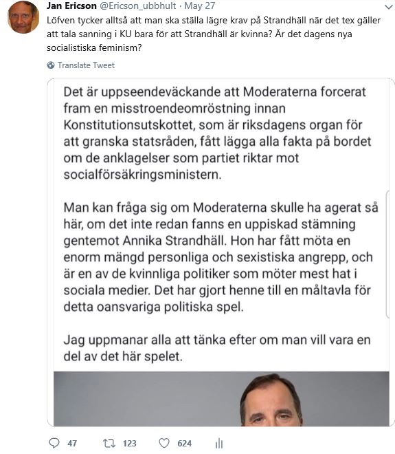Like the tweet with the heart icon

tap(164, 443)
